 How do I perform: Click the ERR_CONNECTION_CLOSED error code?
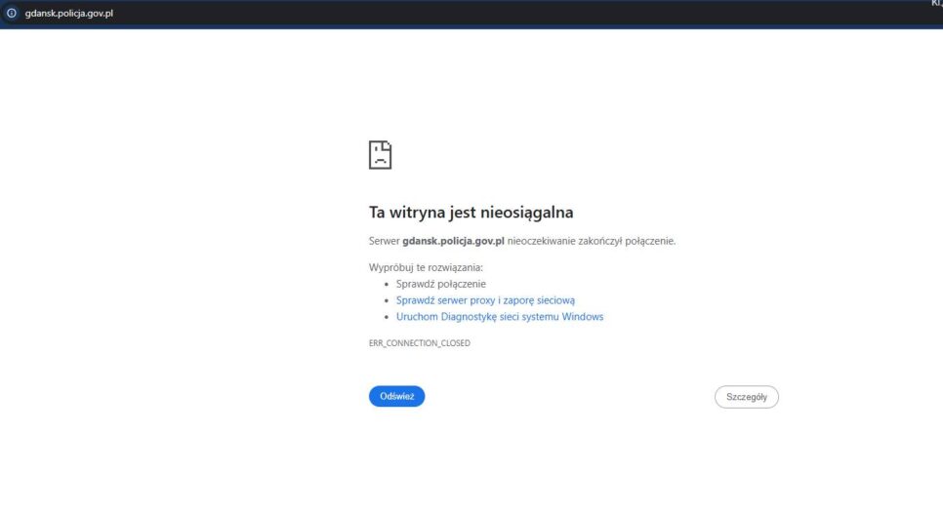419,343
